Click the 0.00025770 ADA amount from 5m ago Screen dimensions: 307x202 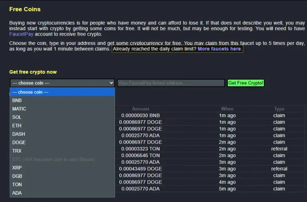click(x=140, y=189)
